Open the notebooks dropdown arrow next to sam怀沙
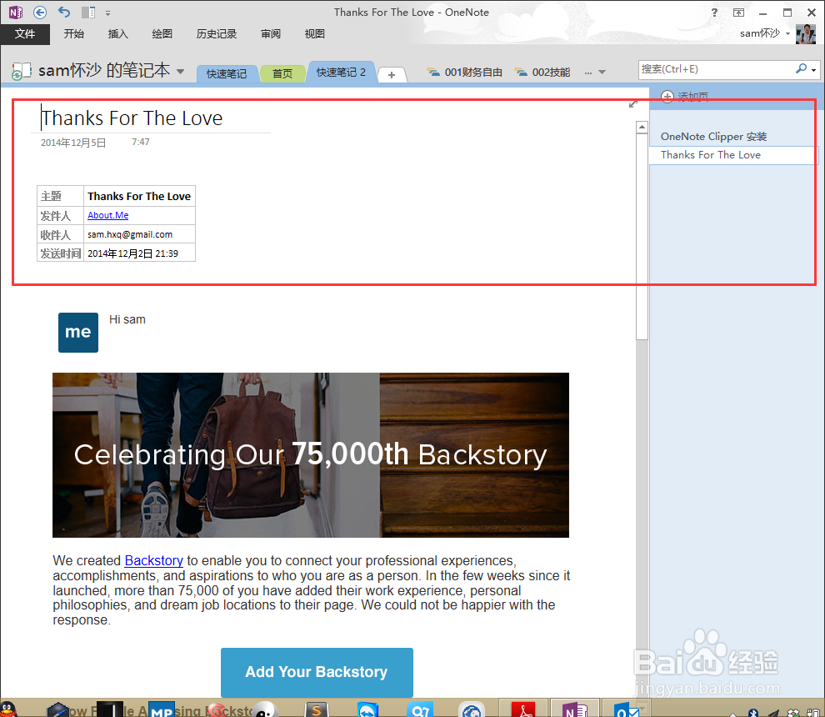Viewport: 825px width, 717px height. click(180, 72)
